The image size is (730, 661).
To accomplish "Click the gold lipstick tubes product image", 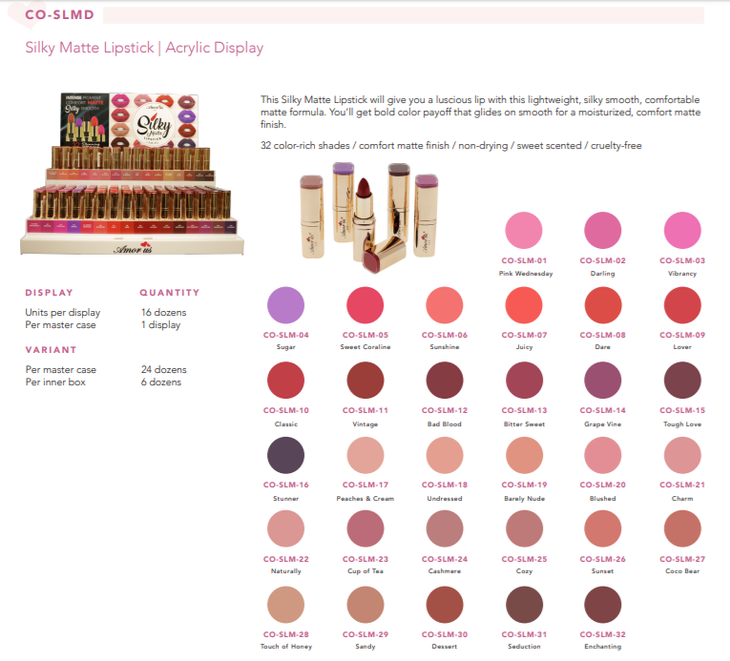I will [x=368, y=217].
